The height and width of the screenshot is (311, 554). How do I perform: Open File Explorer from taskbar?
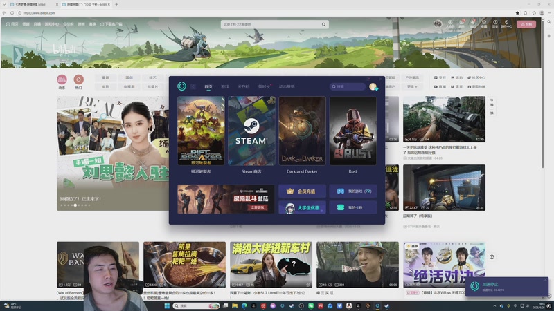point(235,305)
